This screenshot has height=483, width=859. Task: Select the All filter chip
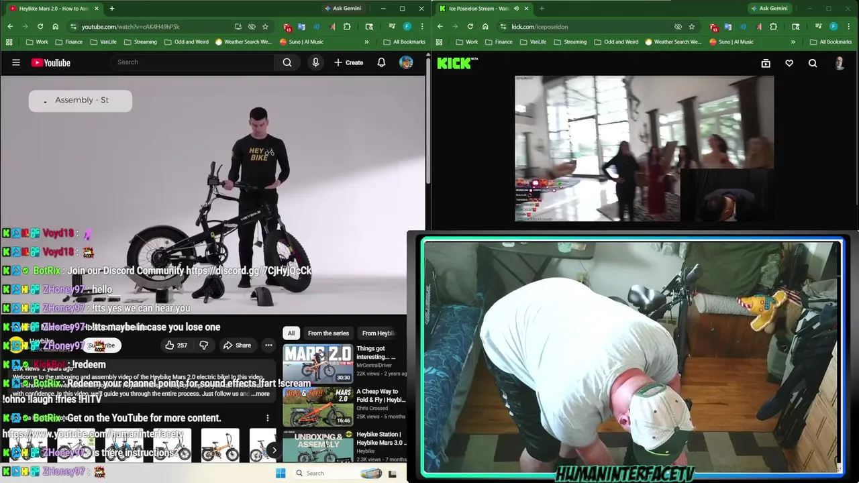291,333
